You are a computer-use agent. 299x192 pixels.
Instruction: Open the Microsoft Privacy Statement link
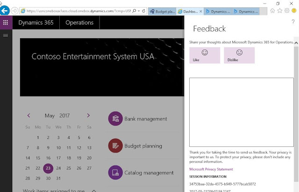pyautogui.click(x=211, y=169)
